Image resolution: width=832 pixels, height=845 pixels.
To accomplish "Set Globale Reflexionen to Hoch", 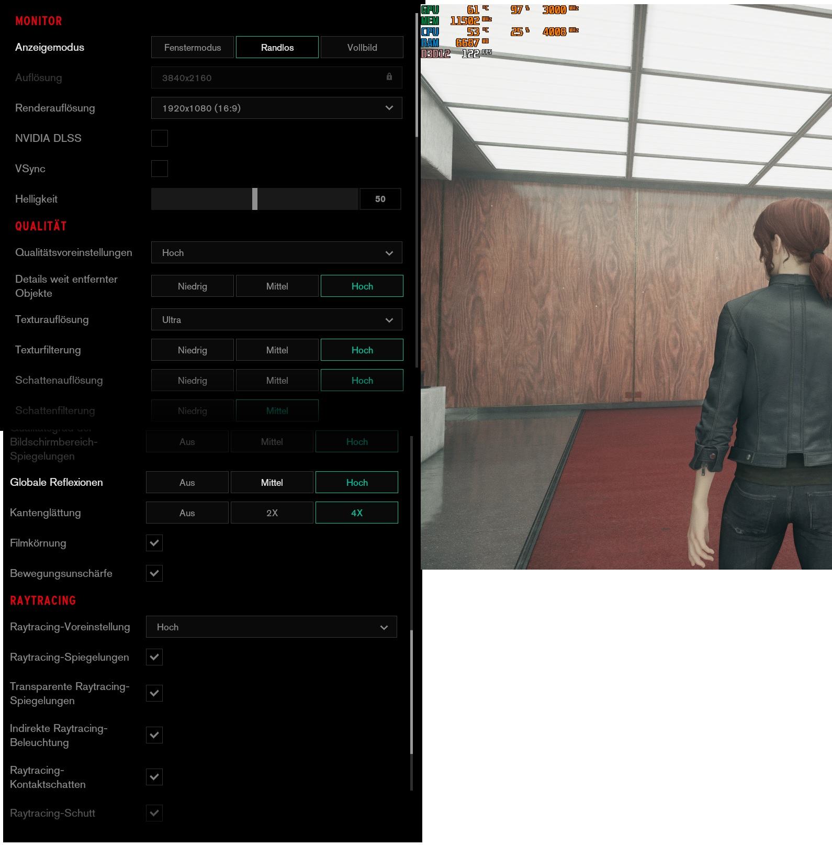I will [x=357, y=482].
